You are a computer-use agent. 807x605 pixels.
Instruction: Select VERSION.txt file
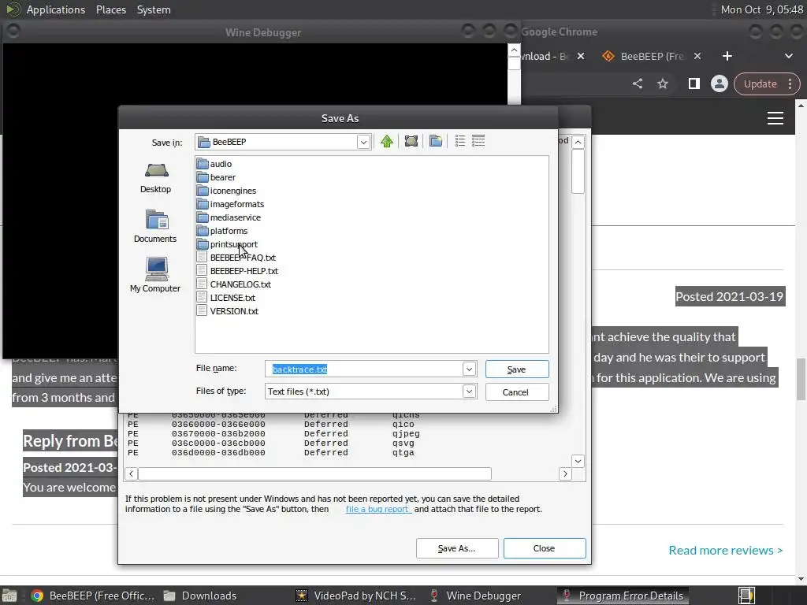tap(228, 310)
